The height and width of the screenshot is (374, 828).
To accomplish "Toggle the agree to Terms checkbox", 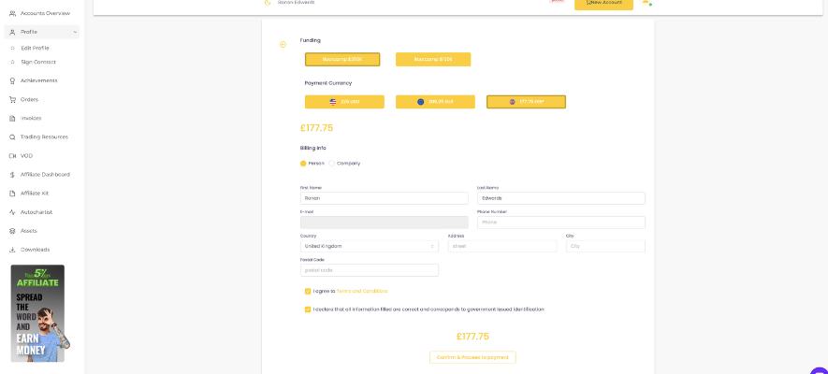I will tap(308, 291).
